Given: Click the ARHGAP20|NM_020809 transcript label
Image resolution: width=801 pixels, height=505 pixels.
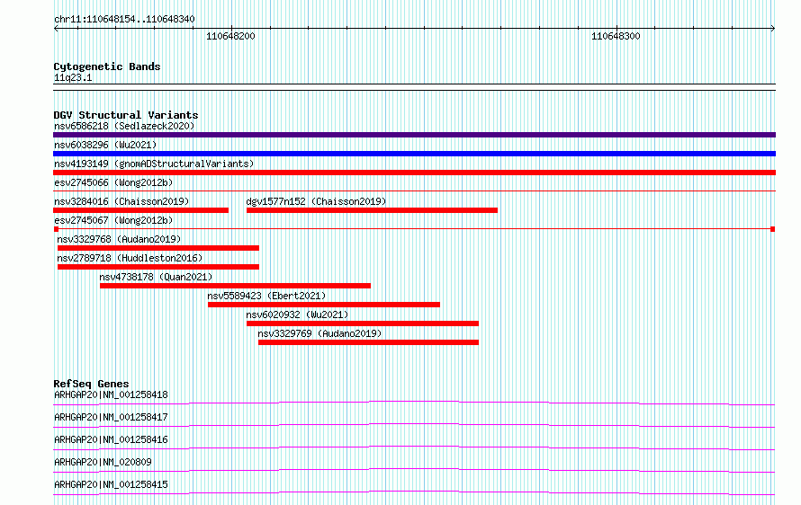Looking at the screenshot, I should (x=103, y=462).
